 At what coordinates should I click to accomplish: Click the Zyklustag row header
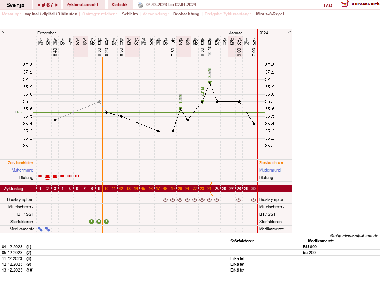pyautogui.click(x=13, y=189)
